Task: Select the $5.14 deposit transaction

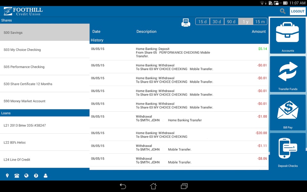Action: click(x=179, y=52)
